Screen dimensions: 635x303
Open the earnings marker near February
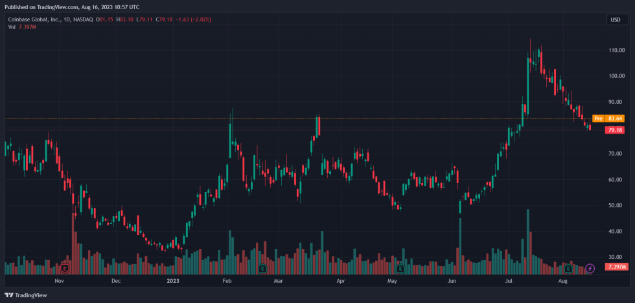(x=262, y=268)
